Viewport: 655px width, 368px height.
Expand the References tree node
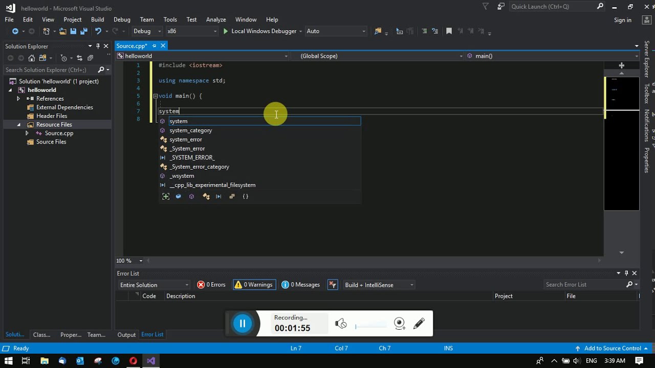pos(18,99)
